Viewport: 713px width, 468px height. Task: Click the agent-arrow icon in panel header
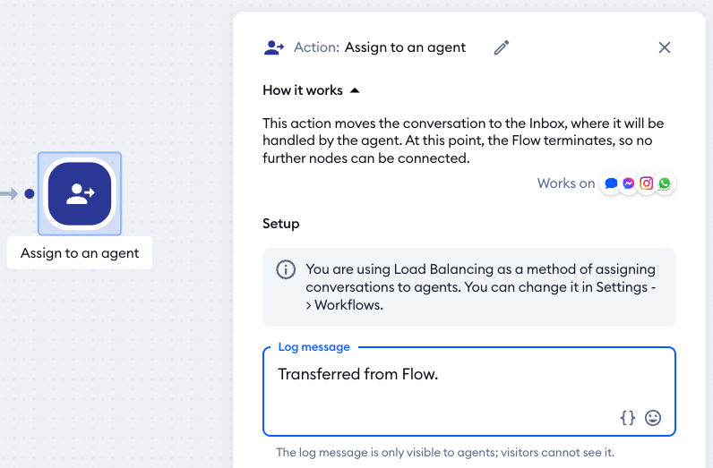pos(274,47)
